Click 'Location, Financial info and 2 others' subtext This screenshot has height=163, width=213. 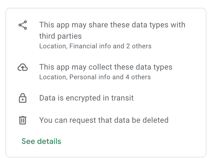click(x=95, y=46)
